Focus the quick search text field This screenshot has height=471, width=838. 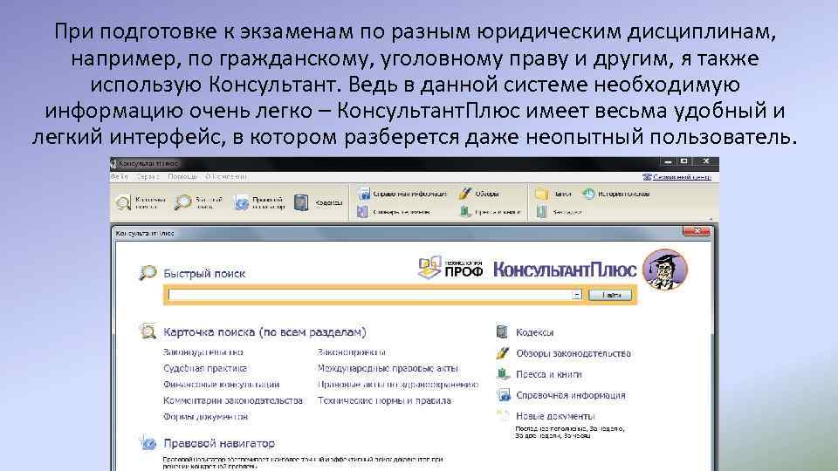(x=370, y=295)
